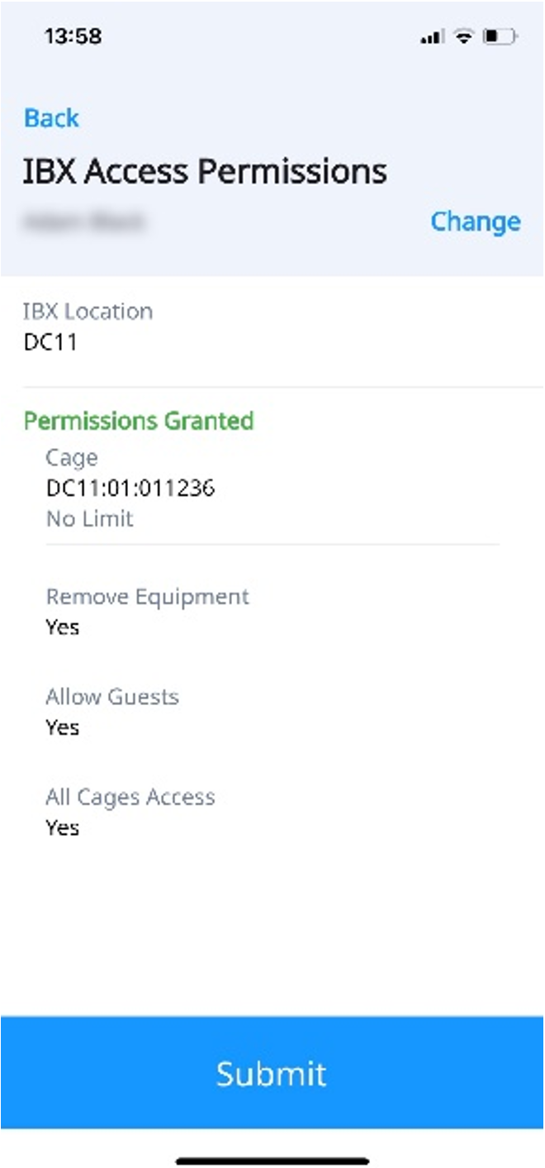Tap the cellular signal icon

pos(432,37)
